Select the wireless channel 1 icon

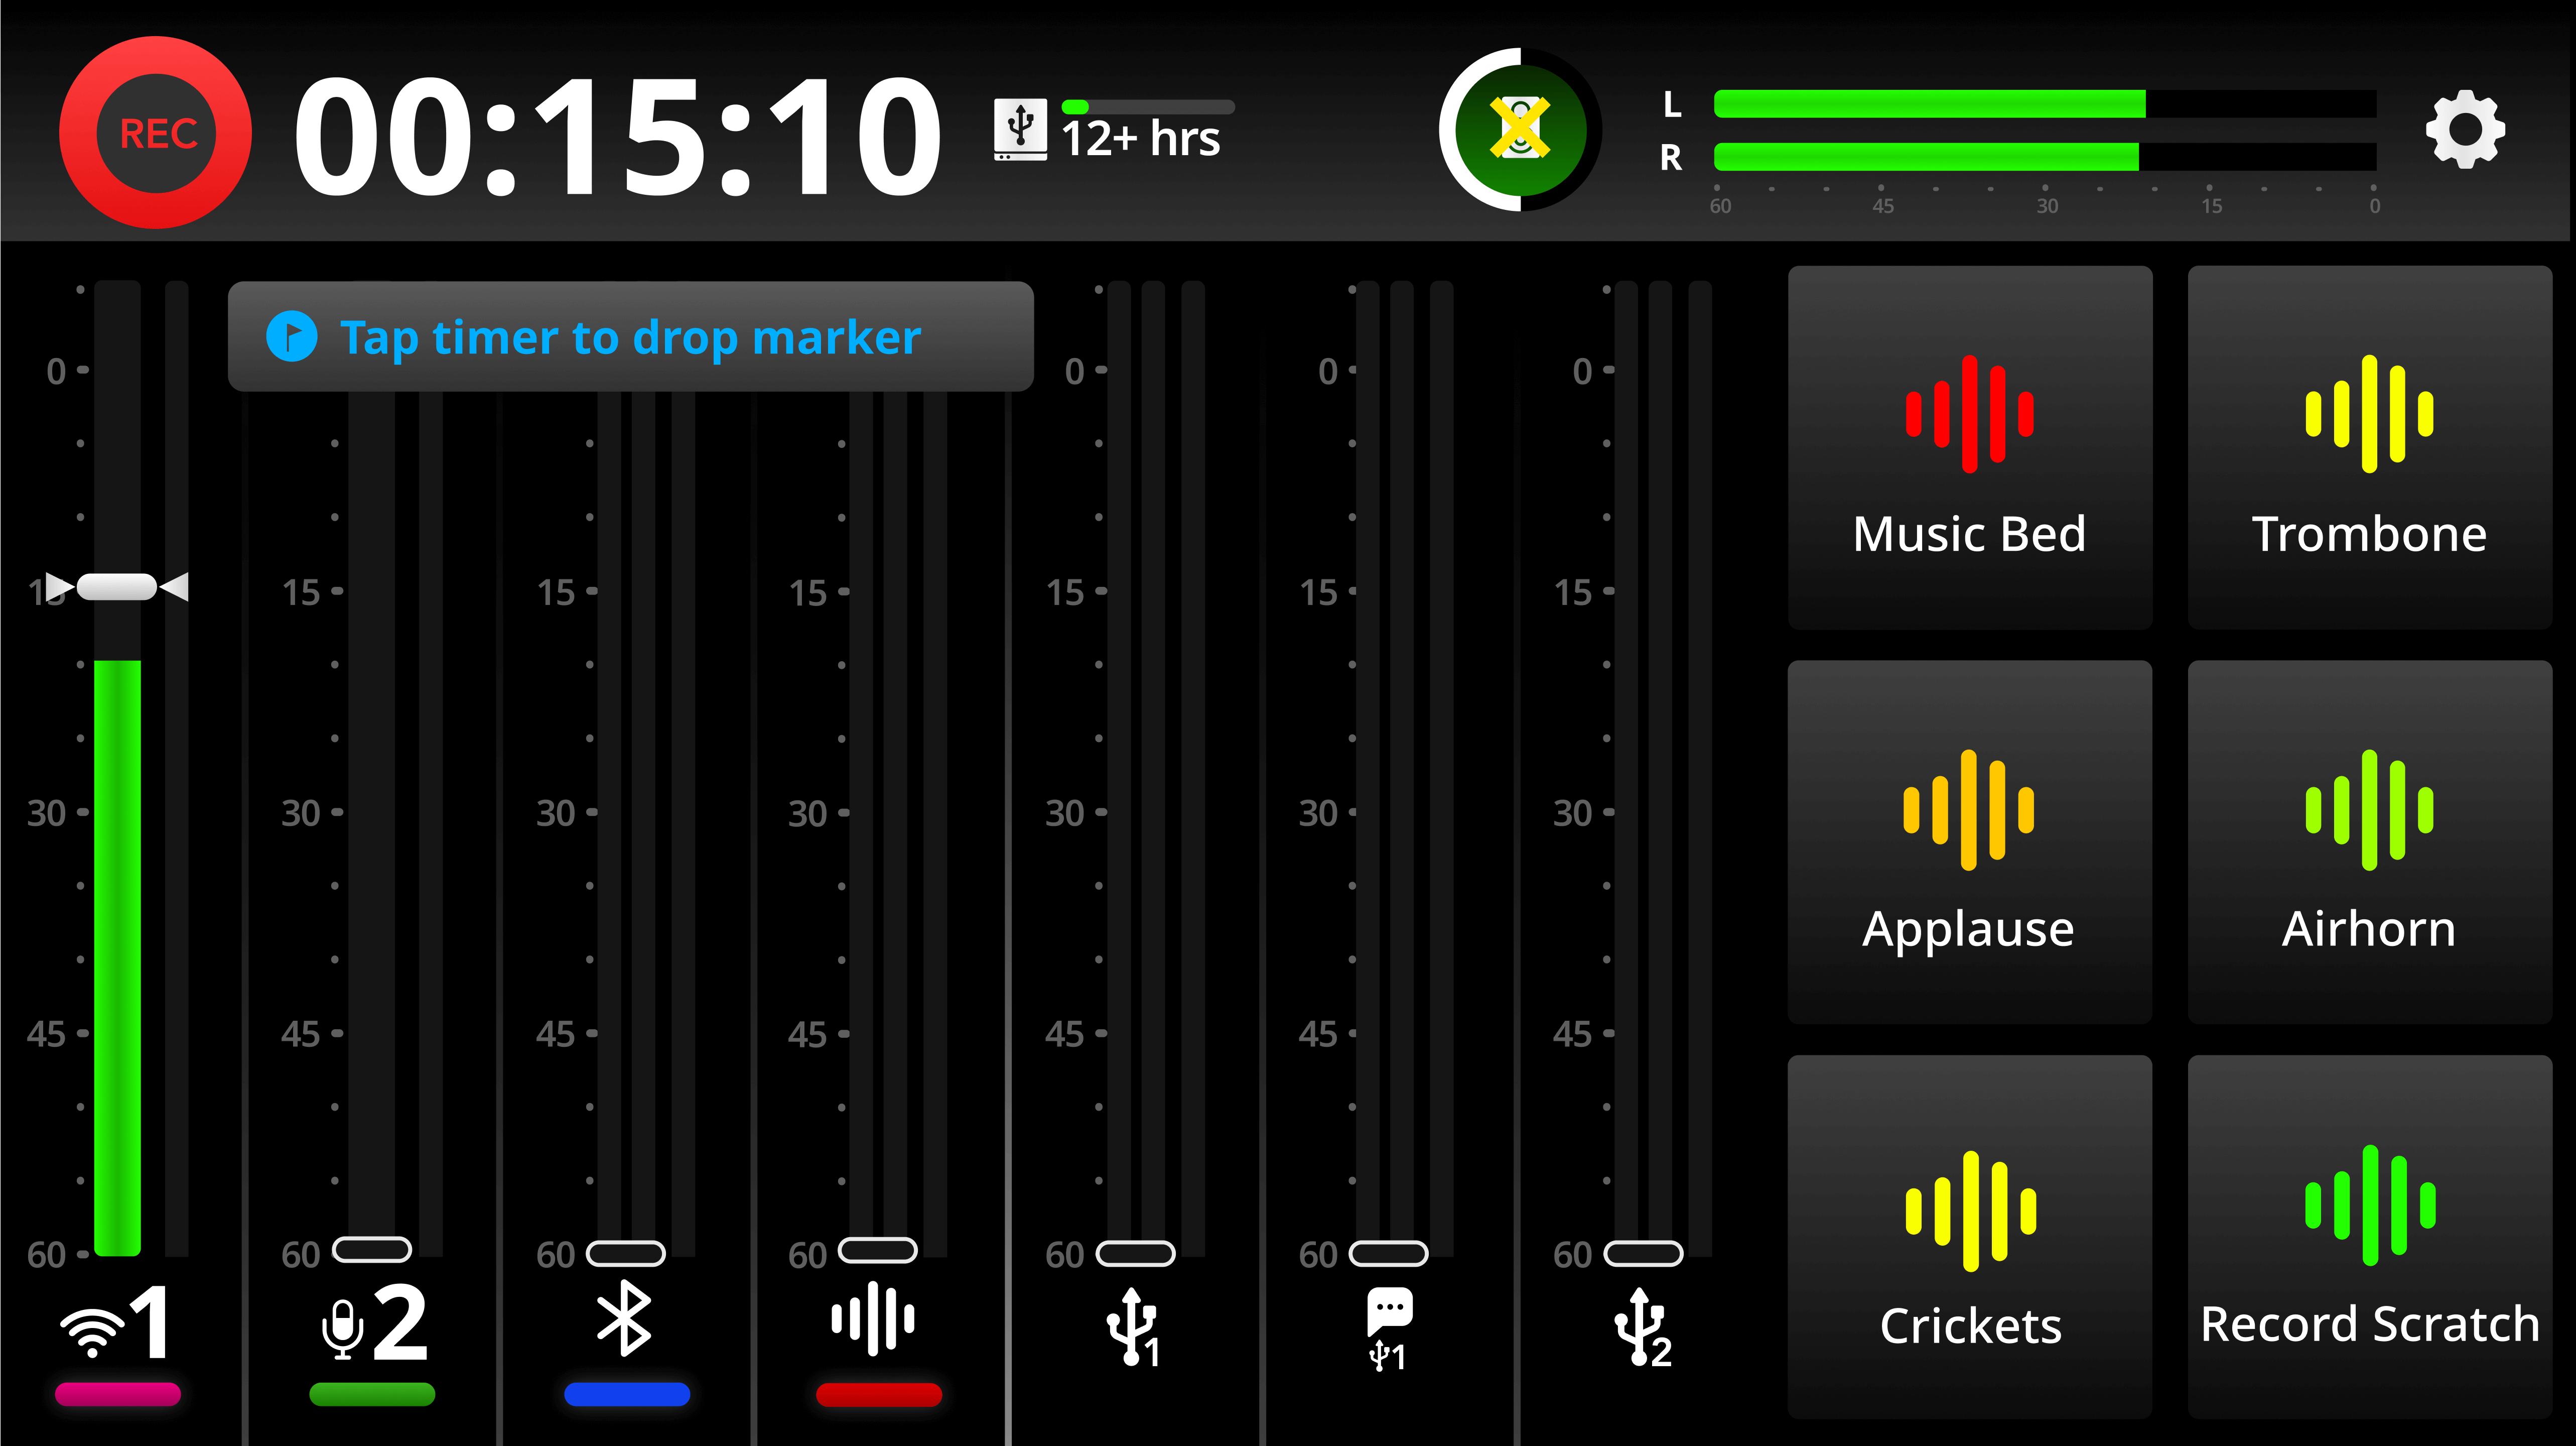point(117,1323)
